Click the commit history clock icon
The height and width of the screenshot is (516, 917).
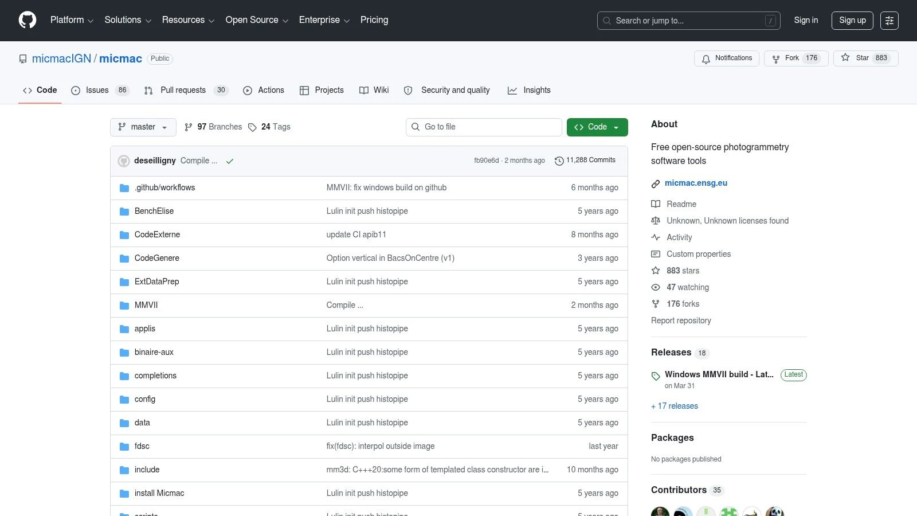[x=559, y=161]
